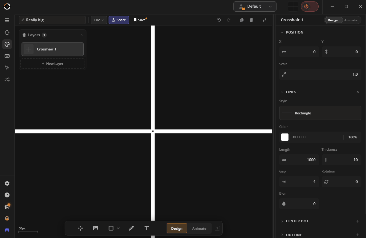
Task: Add a CENTER DOT with the plus icon
Action: (x=358, y=221)
